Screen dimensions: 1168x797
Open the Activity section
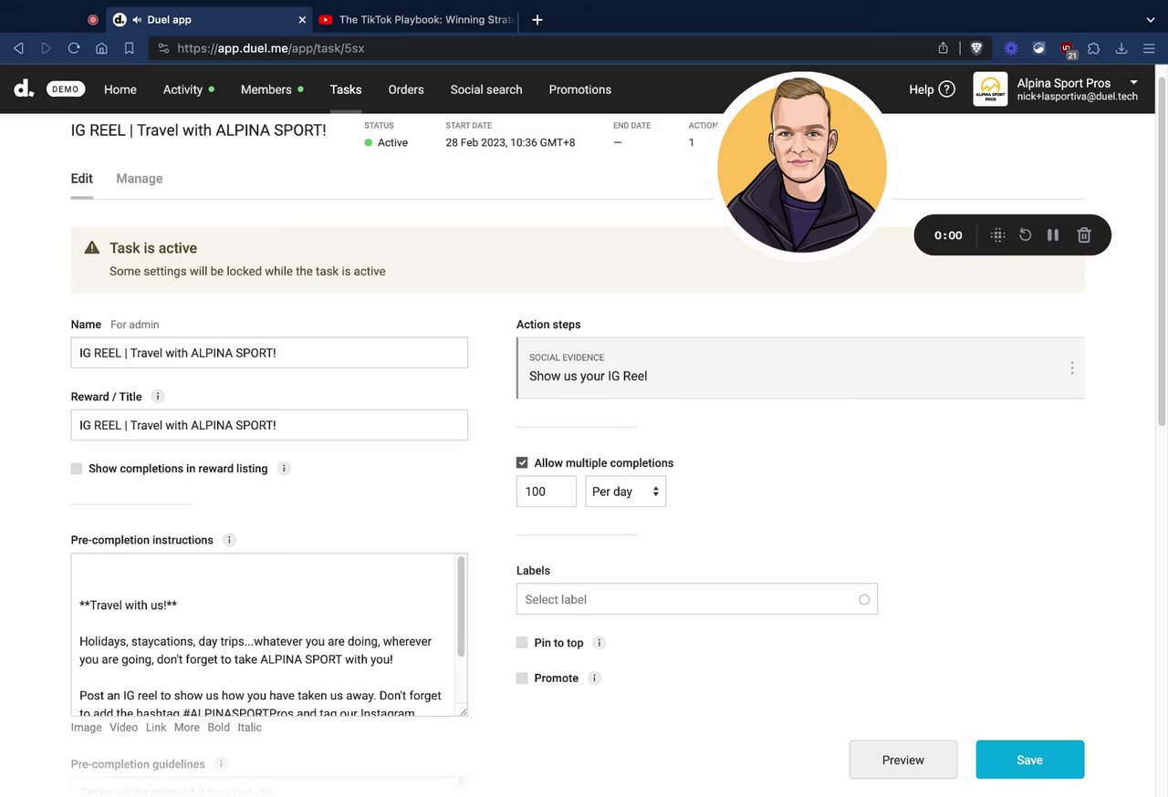click(x=182, y=89)
